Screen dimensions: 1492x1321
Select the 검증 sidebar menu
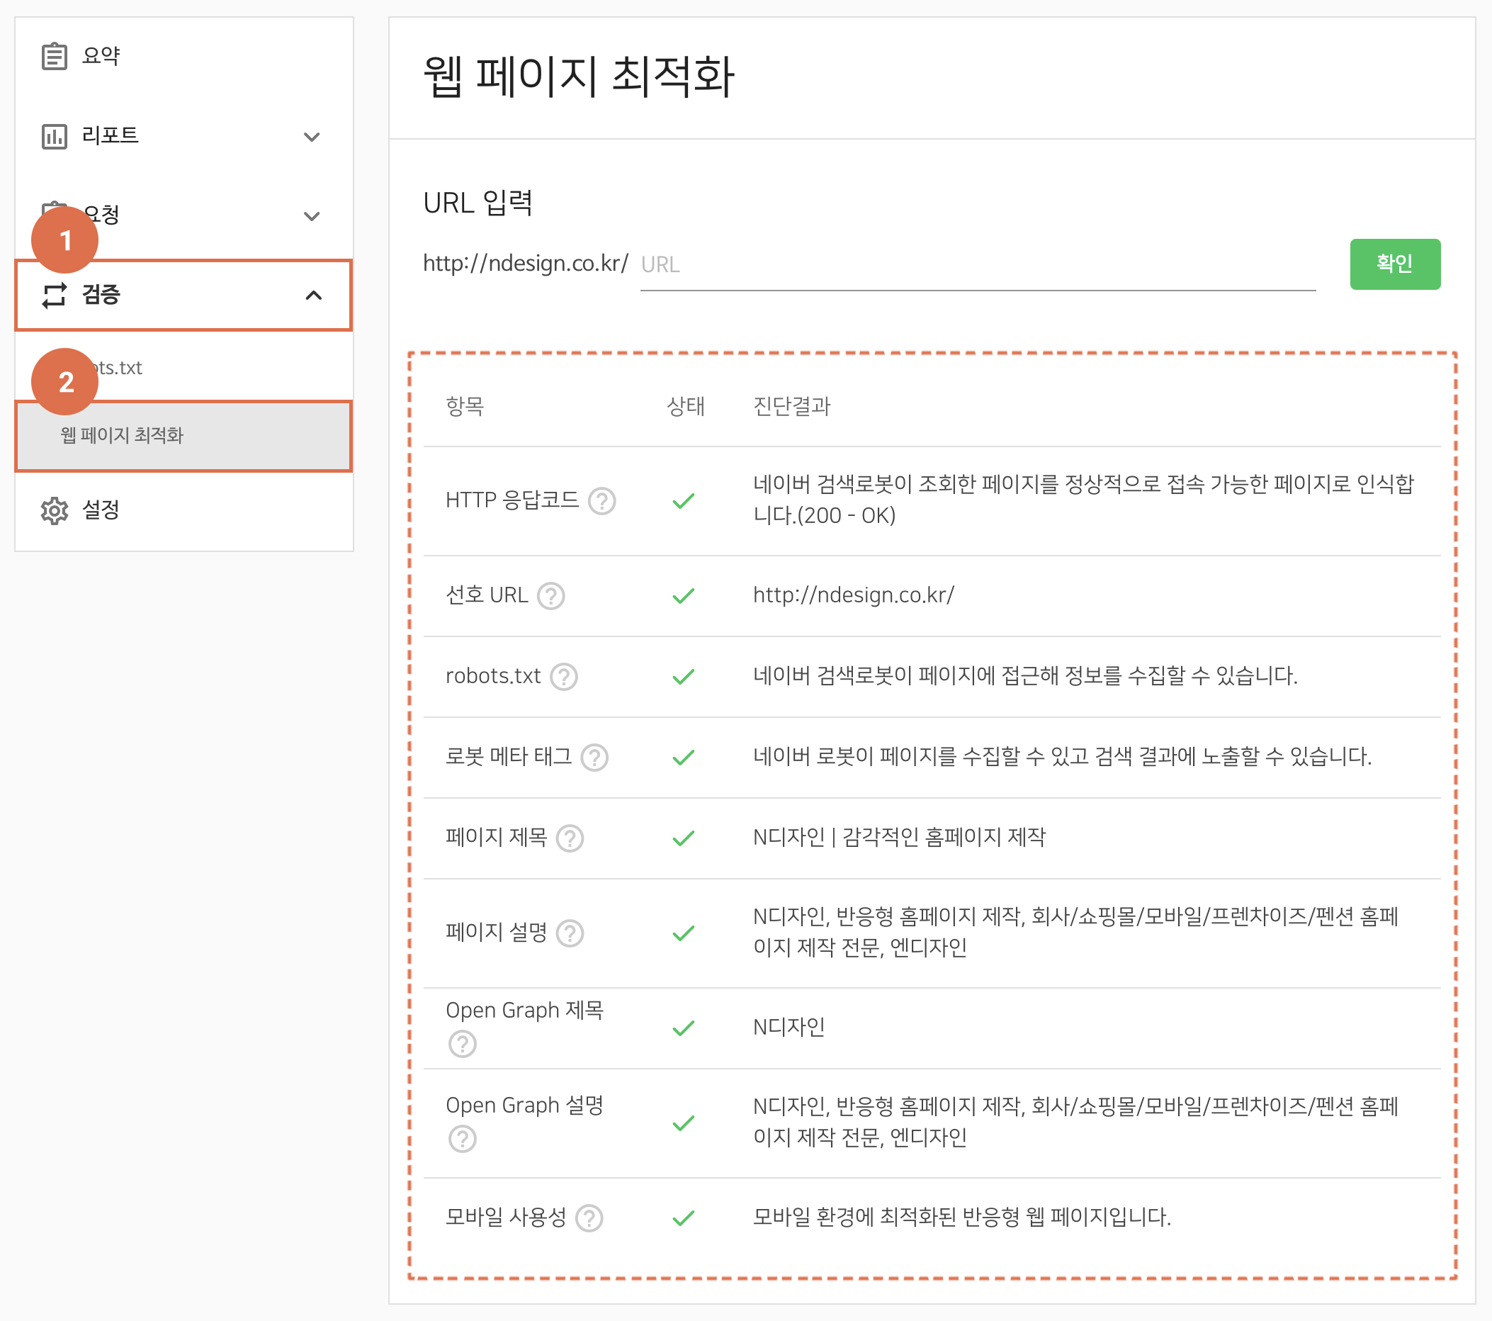[101, 295]
